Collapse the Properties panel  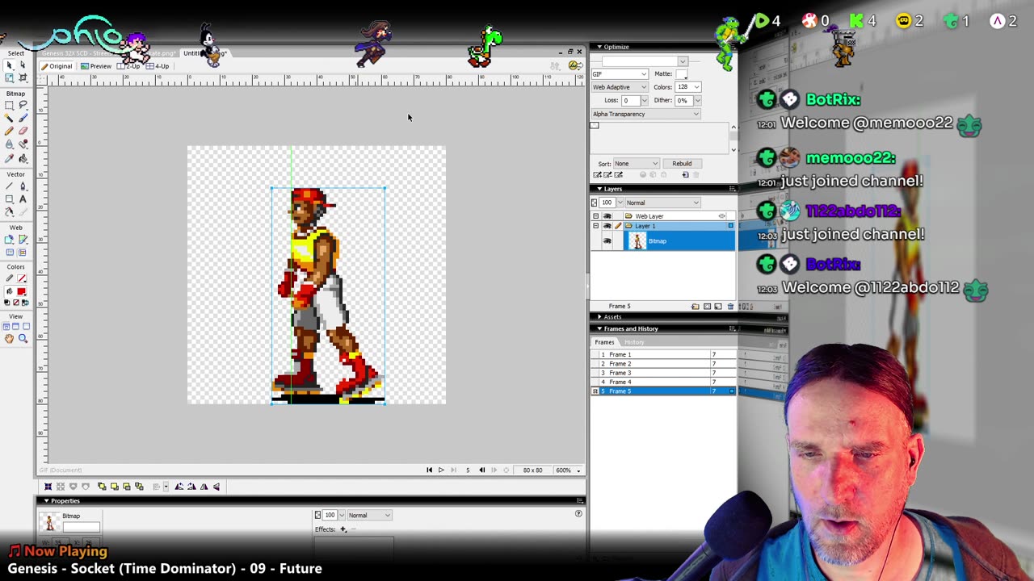(x=46, y=501)
